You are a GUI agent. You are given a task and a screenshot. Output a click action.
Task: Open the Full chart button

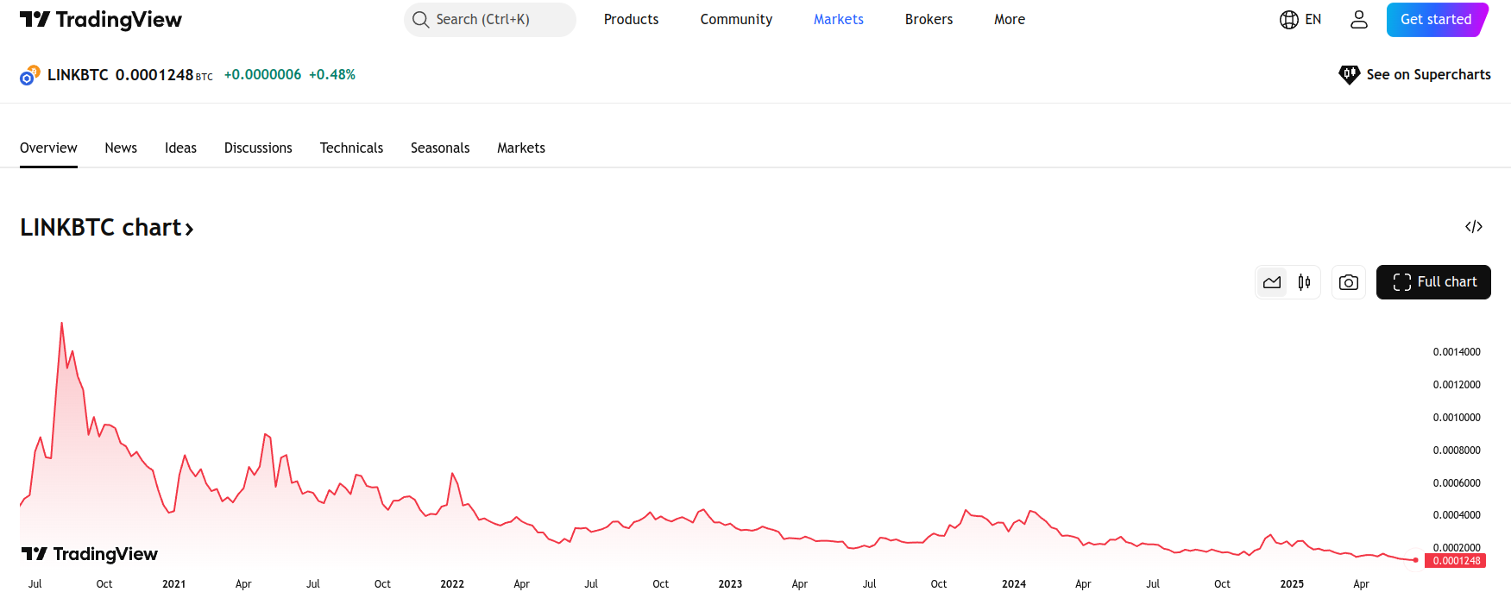(1433, 282)
